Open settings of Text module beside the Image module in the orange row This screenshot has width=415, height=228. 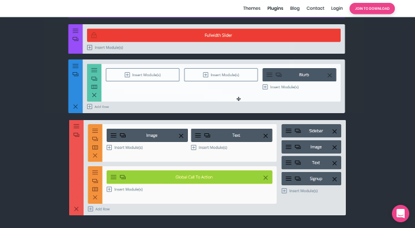pos(198,135)
